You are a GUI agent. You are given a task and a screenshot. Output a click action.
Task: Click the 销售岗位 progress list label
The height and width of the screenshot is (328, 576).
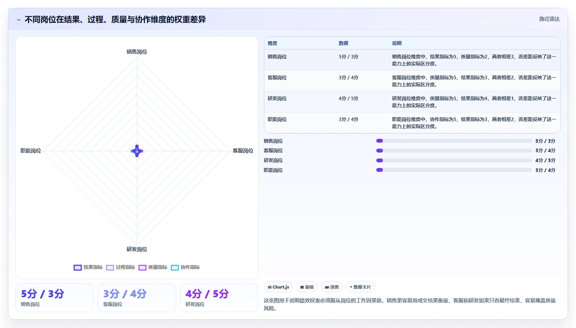273,141
